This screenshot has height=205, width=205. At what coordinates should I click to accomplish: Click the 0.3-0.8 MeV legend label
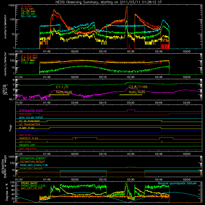[x=29, y=58]
